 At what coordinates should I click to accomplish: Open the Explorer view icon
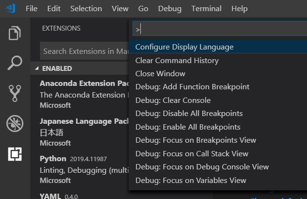15,33
